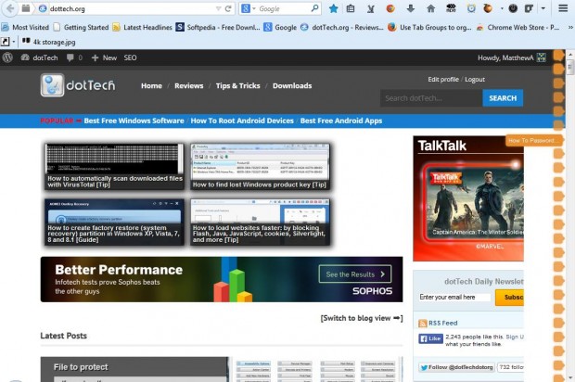Click the How To Password orange tab marker
The height and width of the screenshot is (382, 575).
pos(533,140)
